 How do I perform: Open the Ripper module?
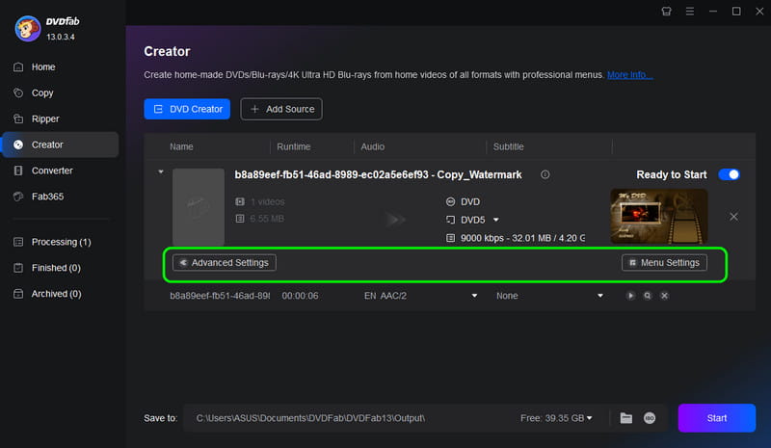coord(45,119)
